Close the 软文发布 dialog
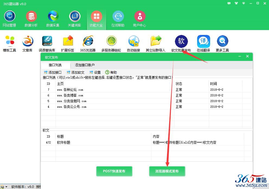 pos(247,56)
